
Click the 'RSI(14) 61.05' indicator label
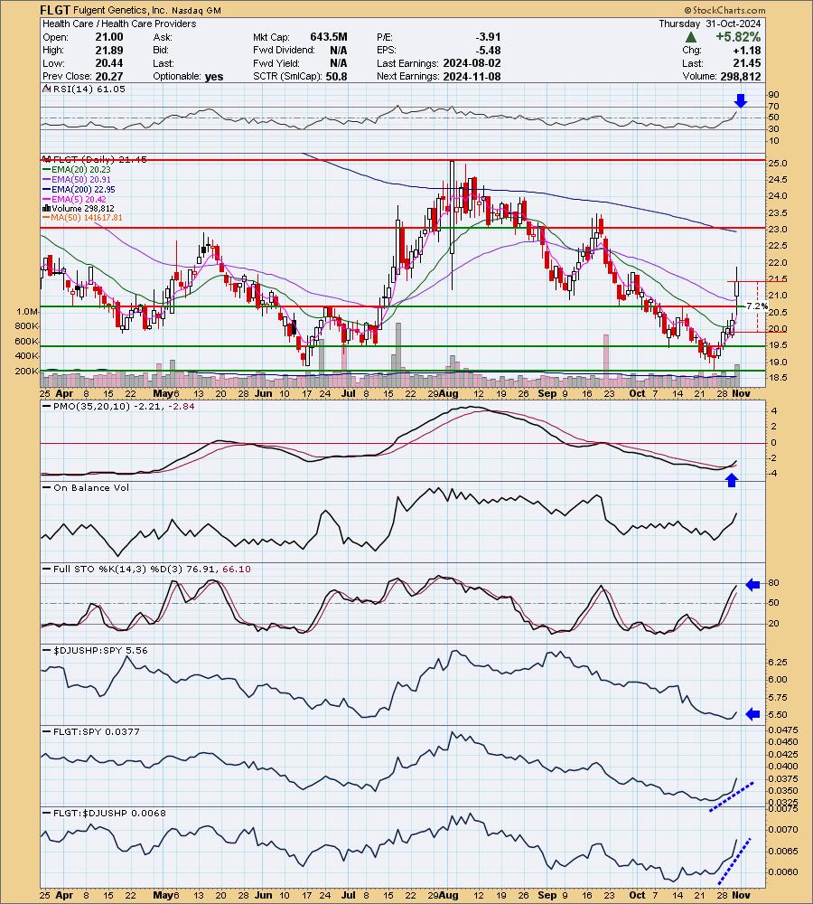89,89
